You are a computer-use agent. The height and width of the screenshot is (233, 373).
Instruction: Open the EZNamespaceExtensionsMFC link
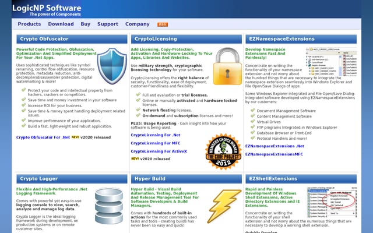[x=275, y=154]
